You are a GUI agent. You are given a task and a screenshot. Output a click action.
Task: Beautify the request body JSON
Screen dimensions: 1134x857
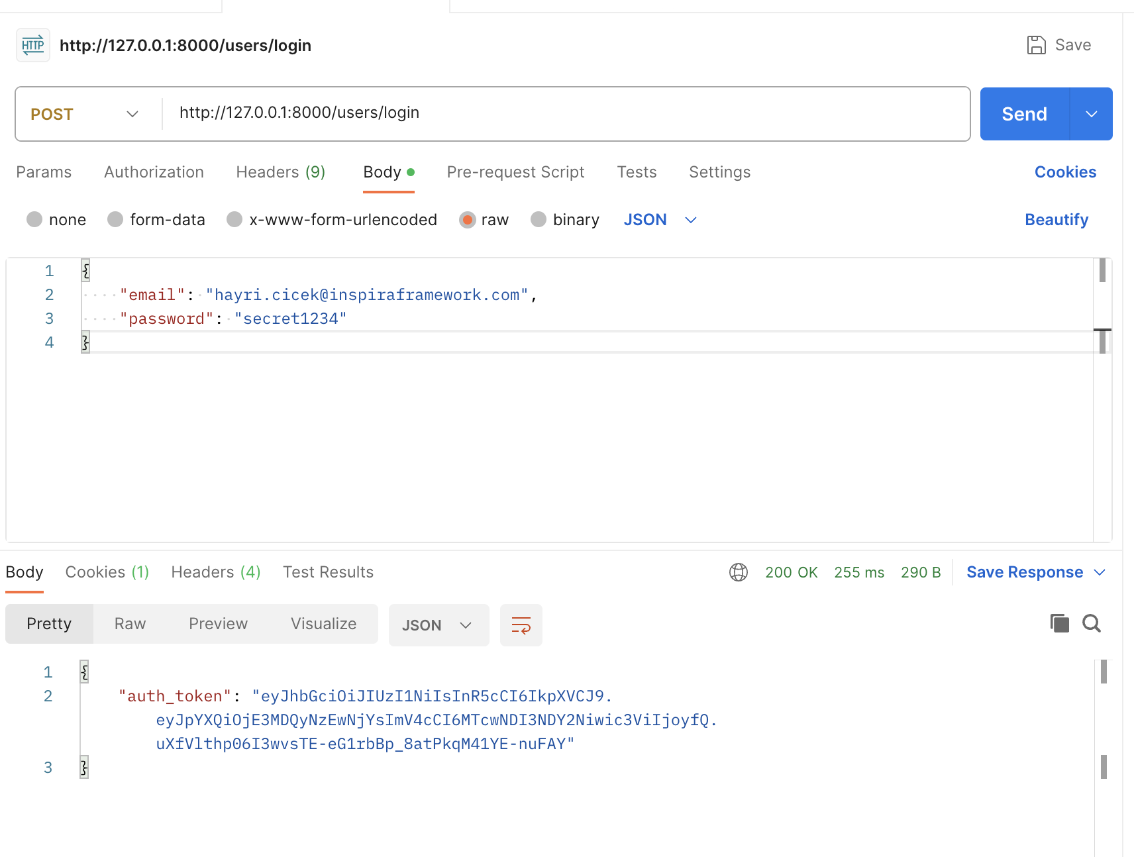(x=1057, y=220)
